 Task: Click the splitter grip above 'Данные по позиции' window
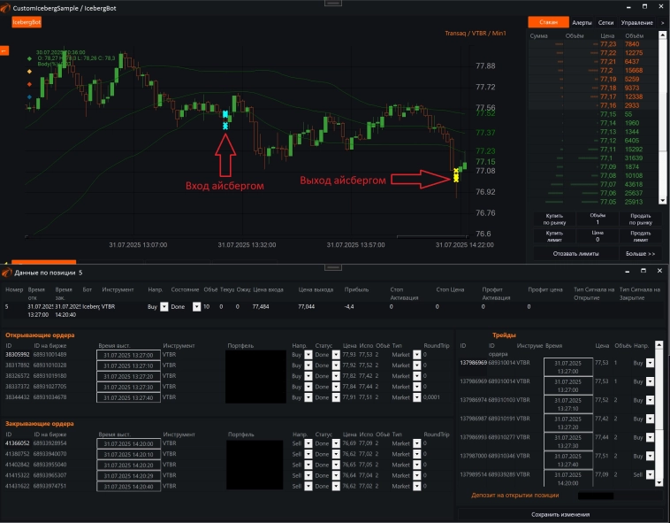click(333, 268)
